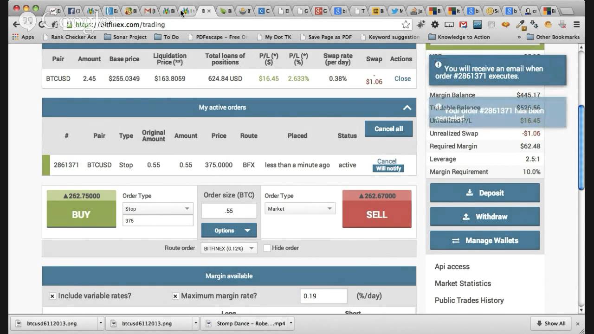Open the gear extension icon in toolbar
The height and width of the screenshot is (334, 594).
click(435, 25)
